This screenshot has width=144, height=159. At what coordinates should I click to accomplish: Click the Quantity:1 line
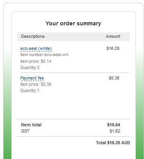point(30,90)
